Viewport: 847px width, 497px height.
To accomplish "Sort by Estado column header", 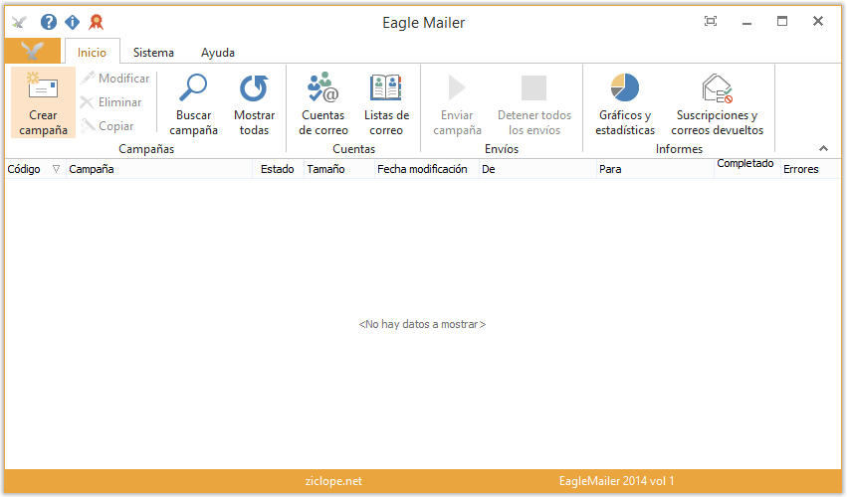I will click(x=278, y=169).
